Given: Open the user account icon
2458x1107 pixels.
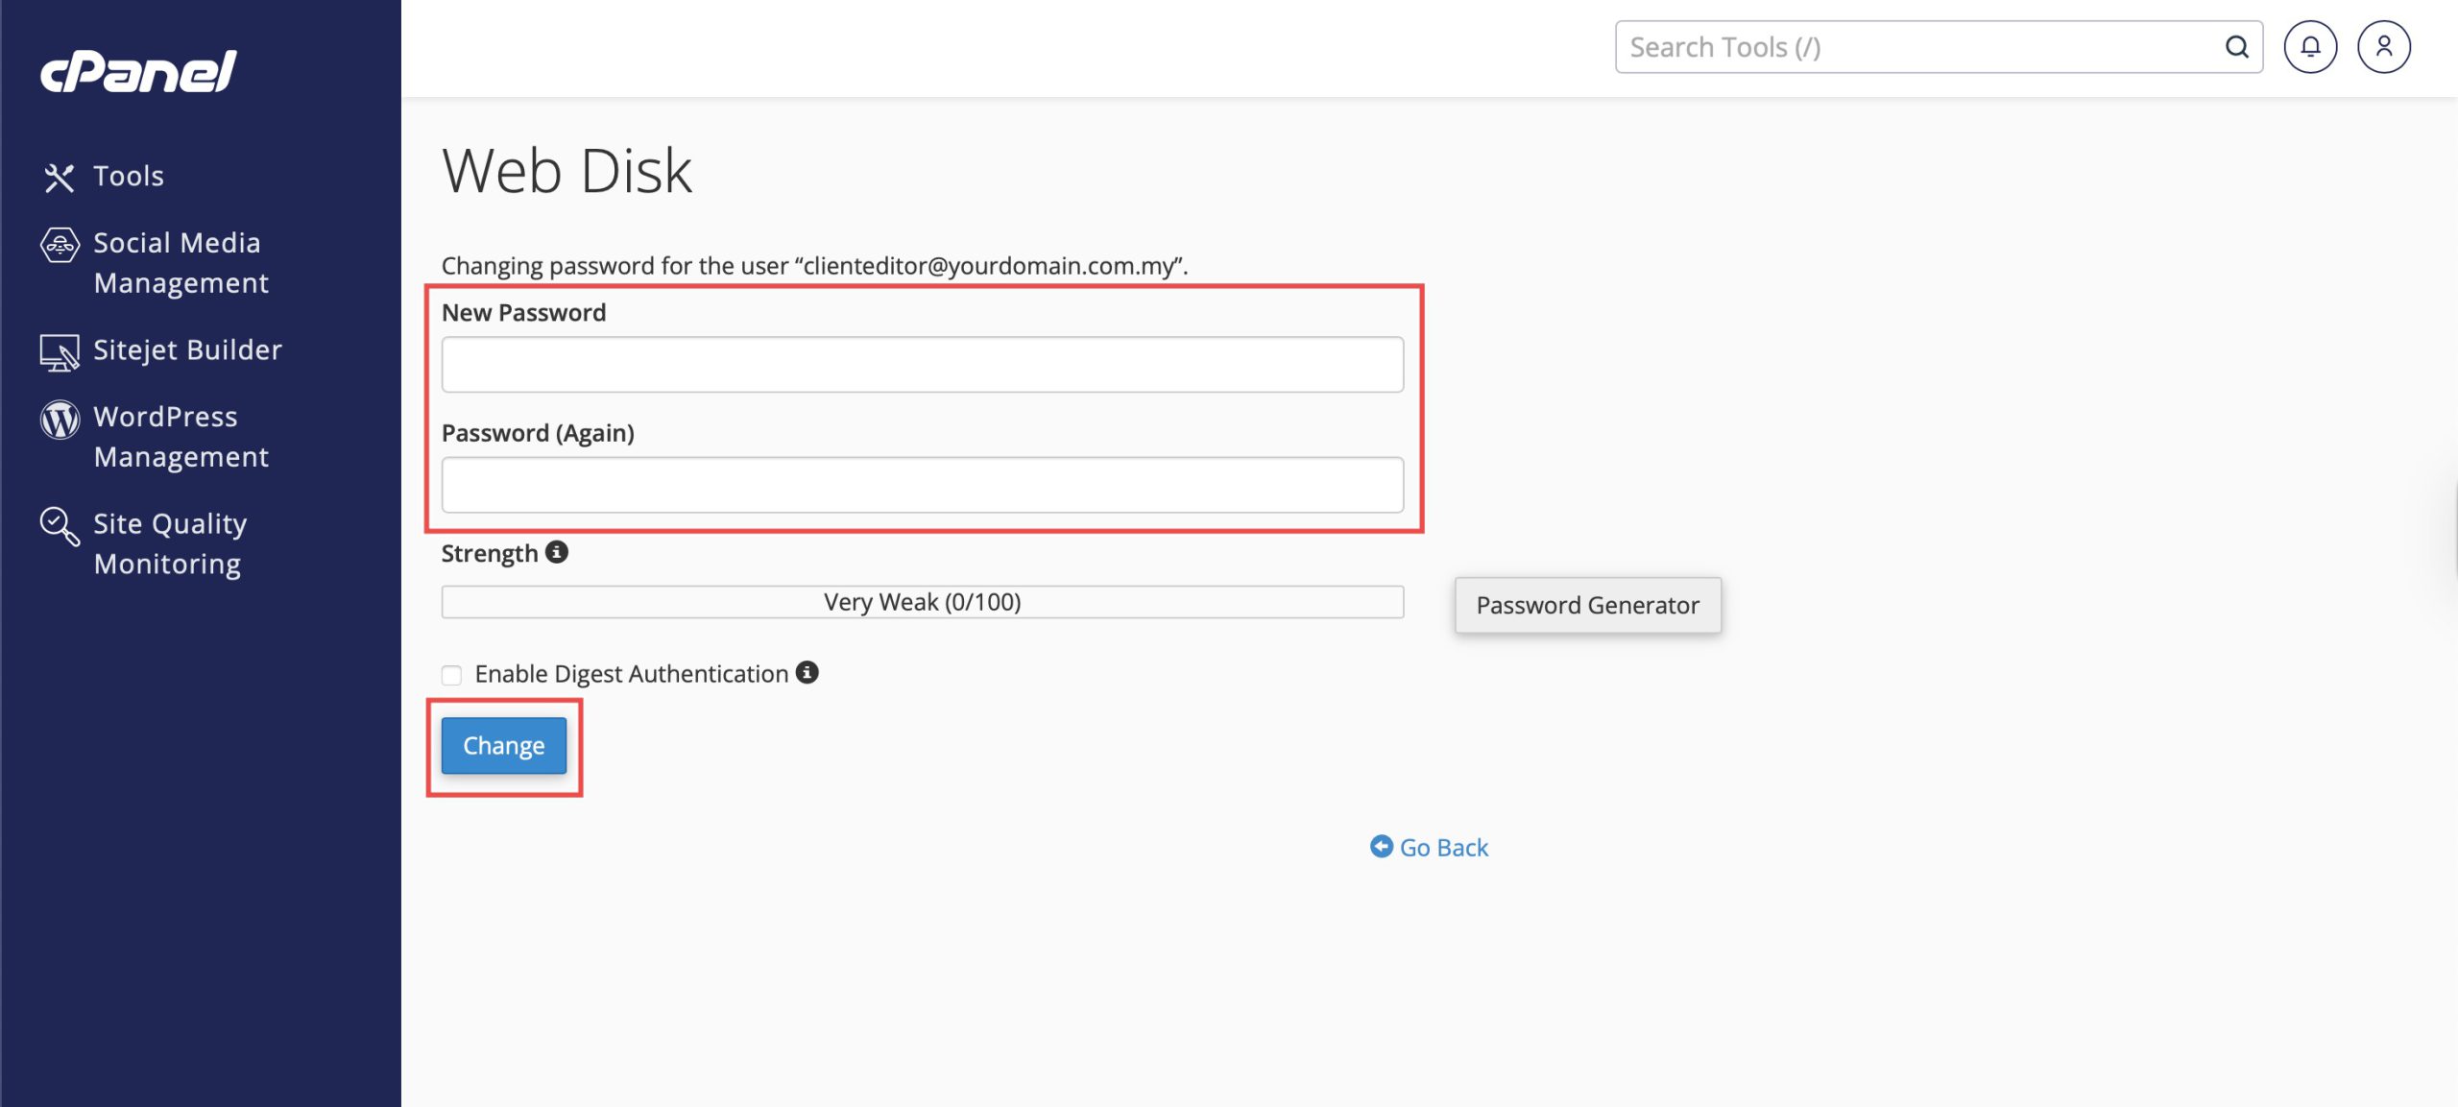Looking at the screenshot, I should [x=2383, y=47].
